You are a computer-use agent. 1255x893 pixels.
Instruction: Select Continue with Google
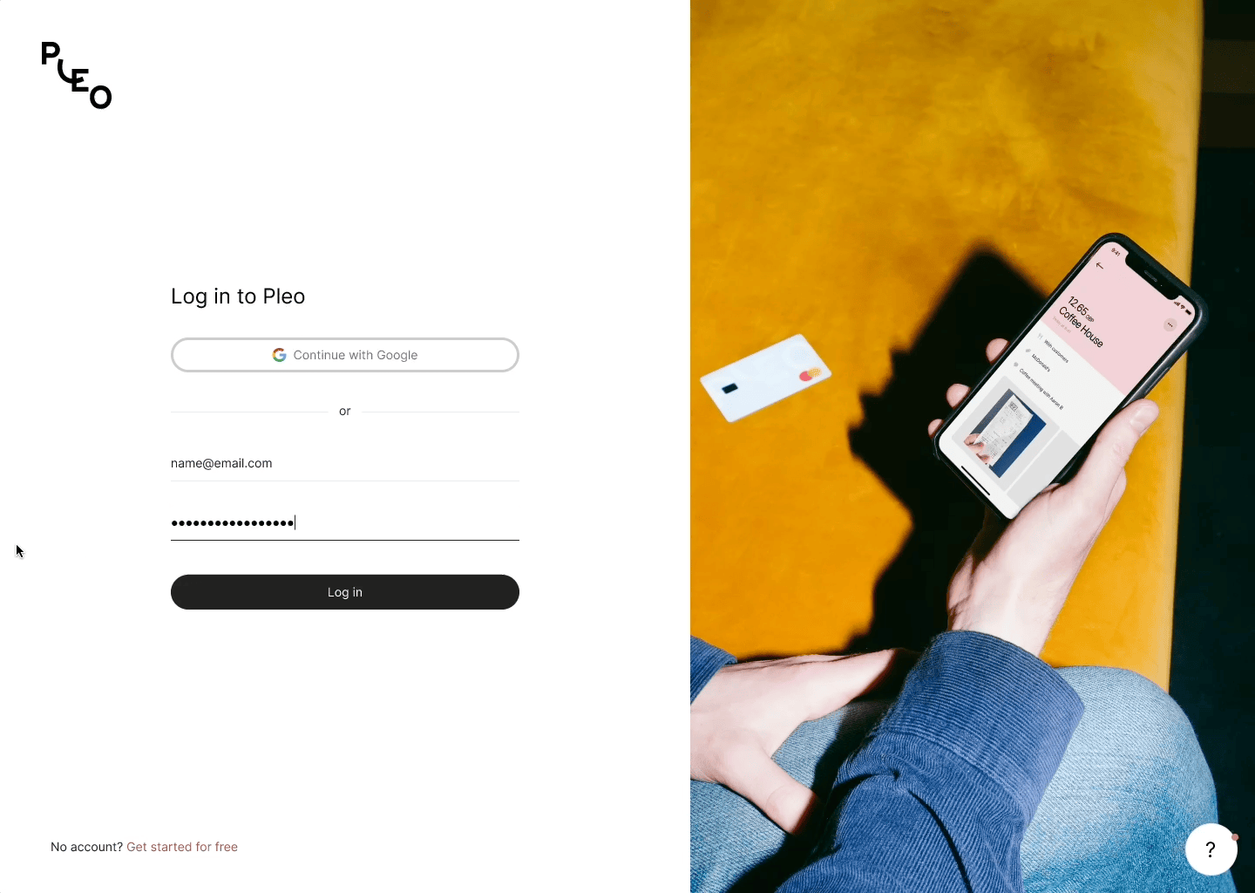(345, 355)
